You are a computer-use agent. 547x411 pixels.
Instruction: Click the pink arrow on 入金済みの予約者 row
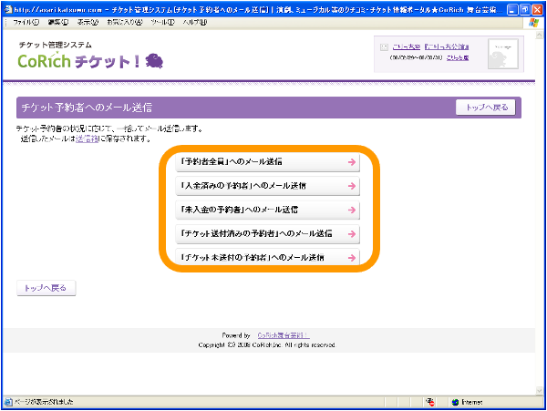point(351,186)
